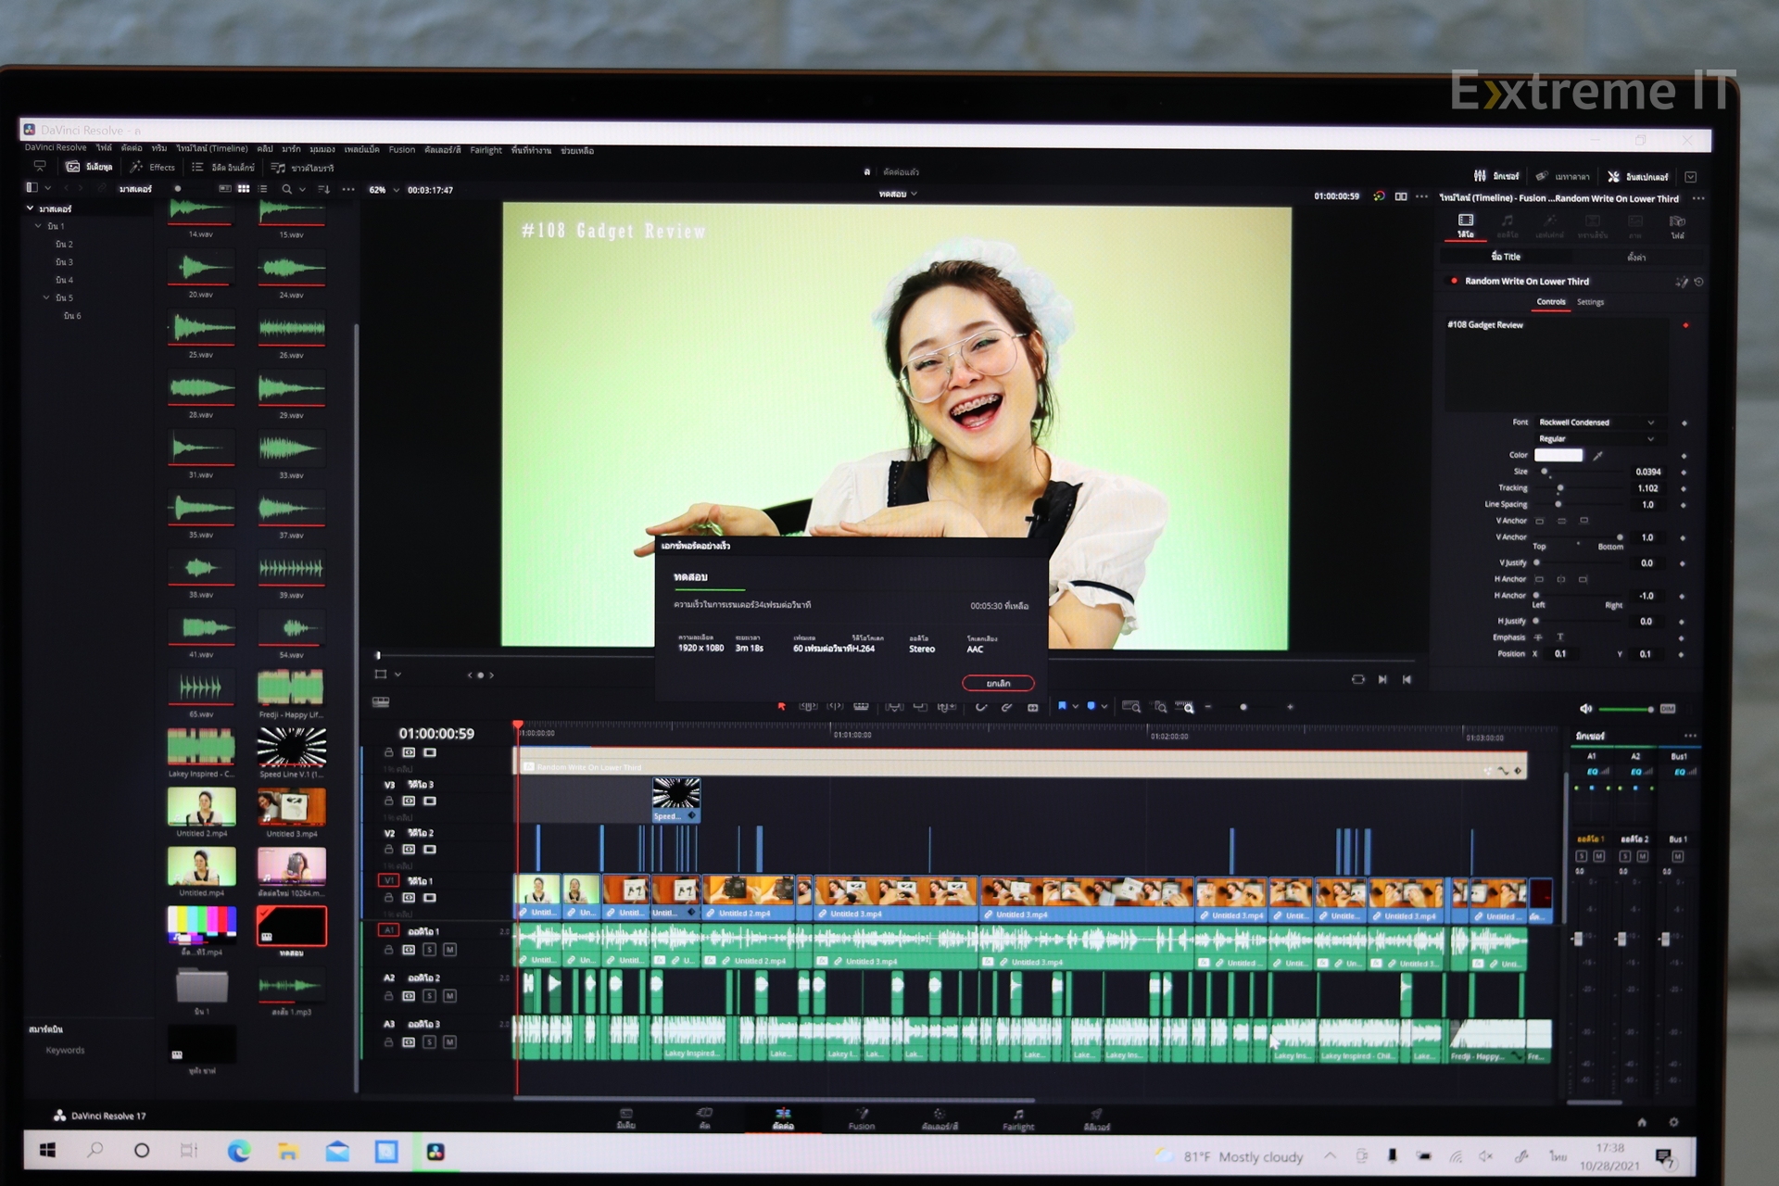Click the Tracking slider in Inspector

[1581, 488]
